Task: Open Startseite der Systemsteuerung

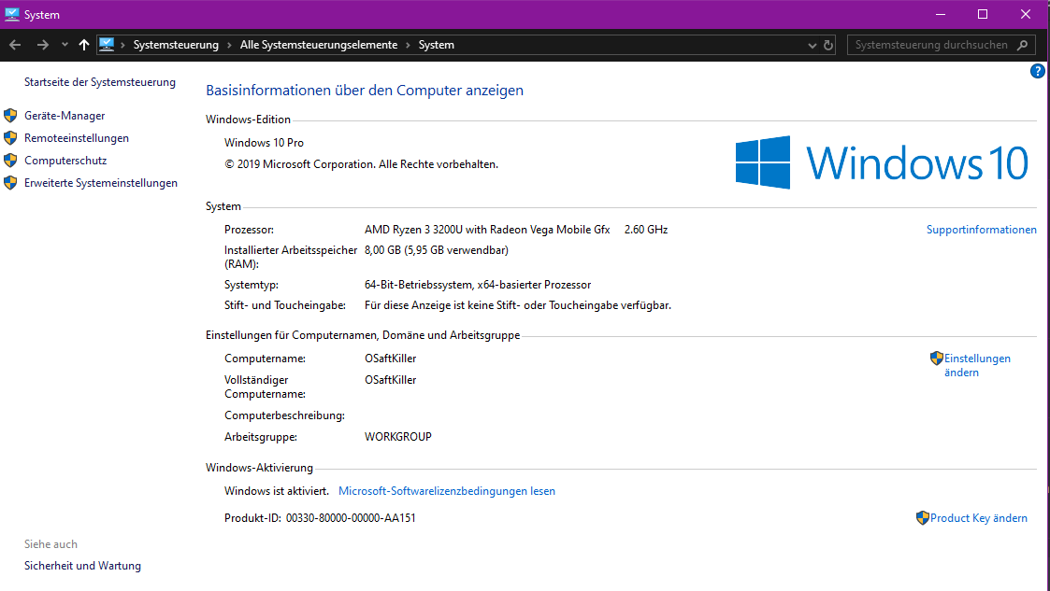Action: pos(100,82)
